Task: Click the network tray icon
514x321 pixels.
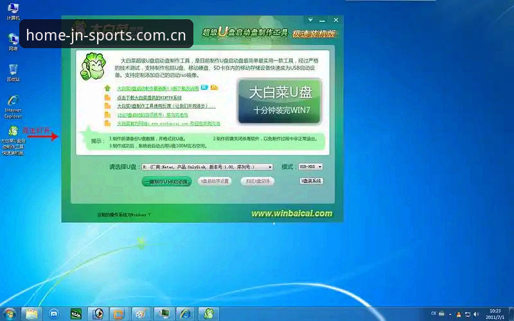Action: (468, 315)
